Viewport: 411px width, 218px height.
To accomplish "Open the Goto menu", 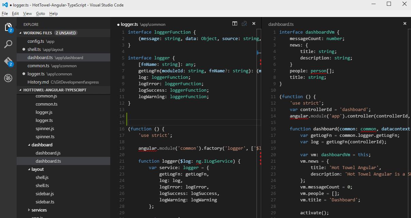I will [40, 14].
